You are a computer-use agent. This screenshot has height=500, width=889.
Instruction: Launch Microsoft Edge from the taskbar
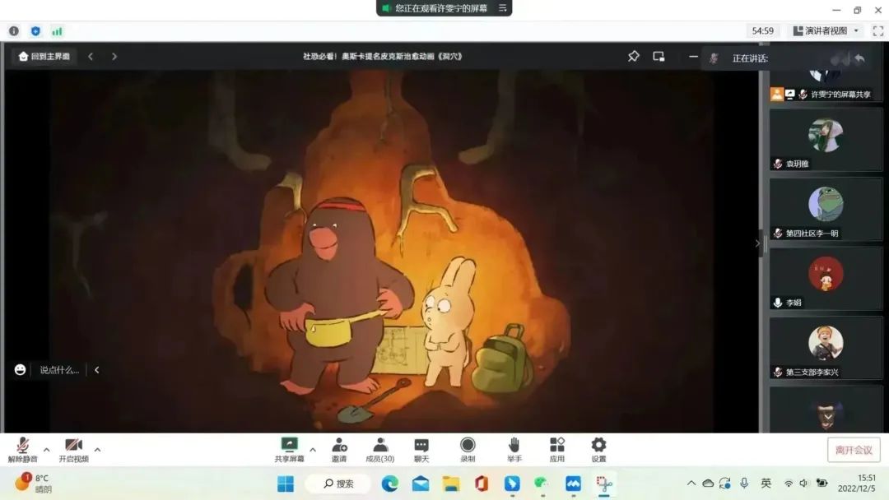coord(389,484)
